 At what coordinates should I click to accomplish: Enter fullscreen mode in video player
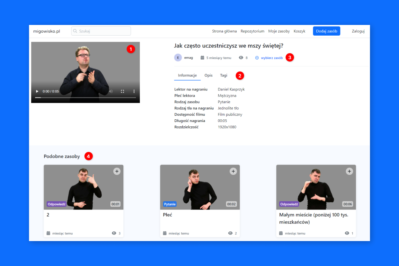click(x=122, y=91)
